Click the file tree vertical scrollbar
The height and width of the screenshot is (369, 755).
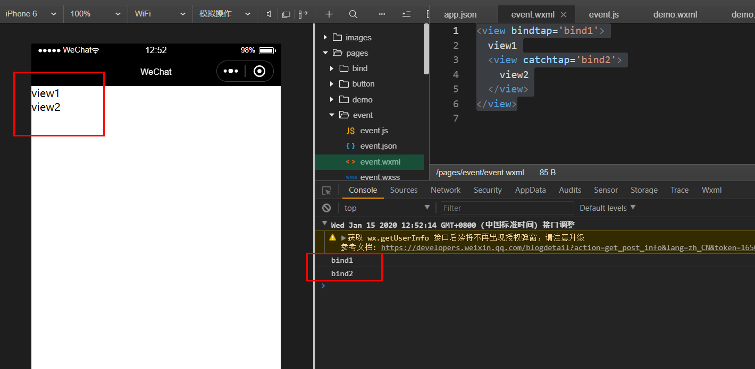(x=426, y=49)
